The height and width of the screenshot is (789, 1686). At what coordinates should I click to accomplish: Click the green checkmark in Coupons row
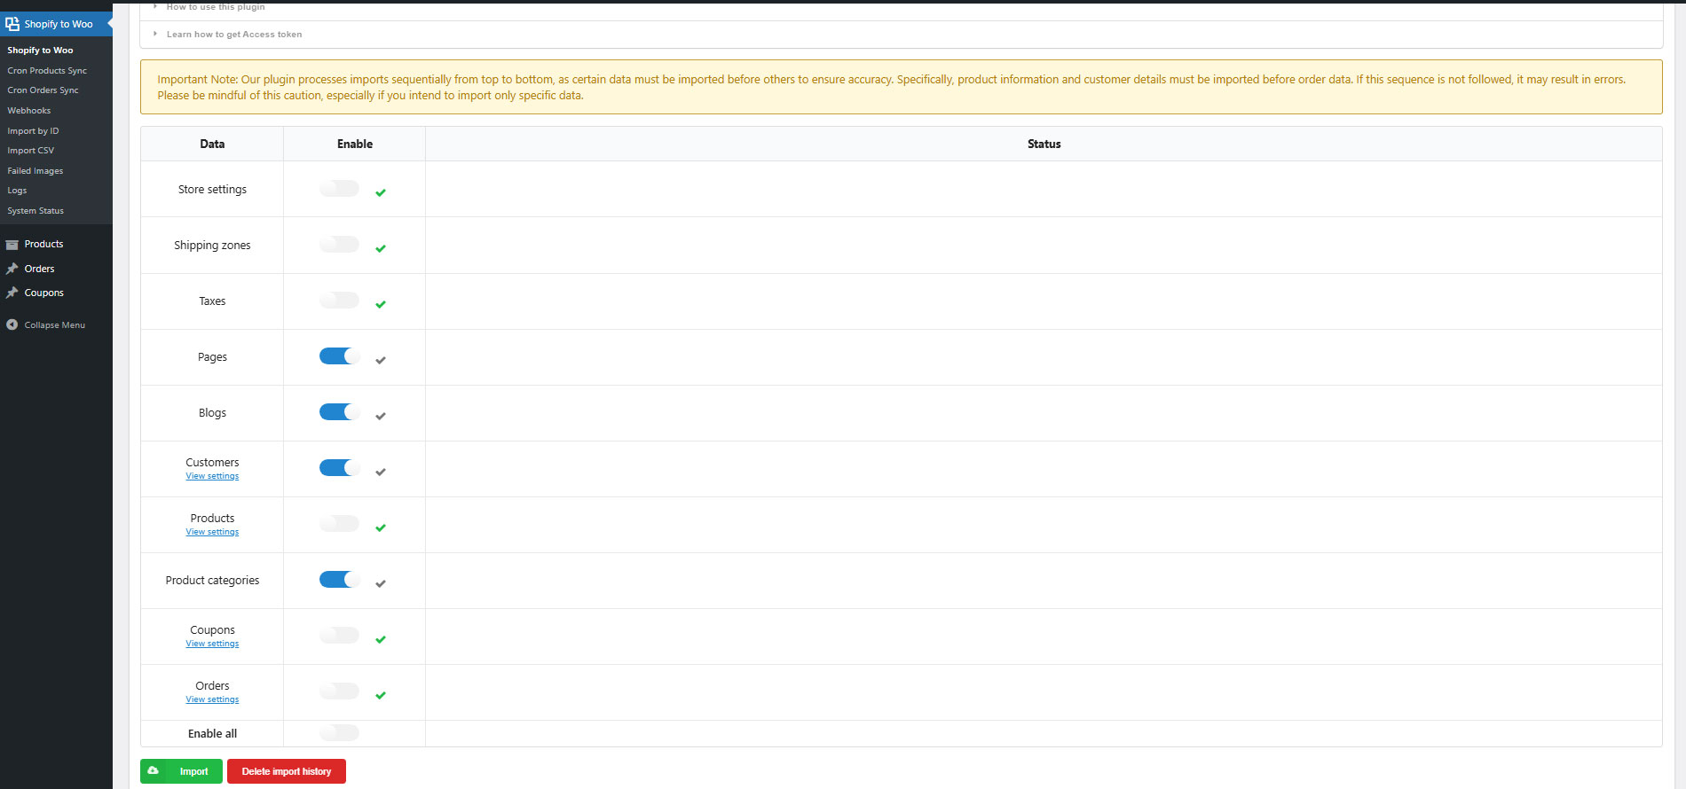point(381,639)
